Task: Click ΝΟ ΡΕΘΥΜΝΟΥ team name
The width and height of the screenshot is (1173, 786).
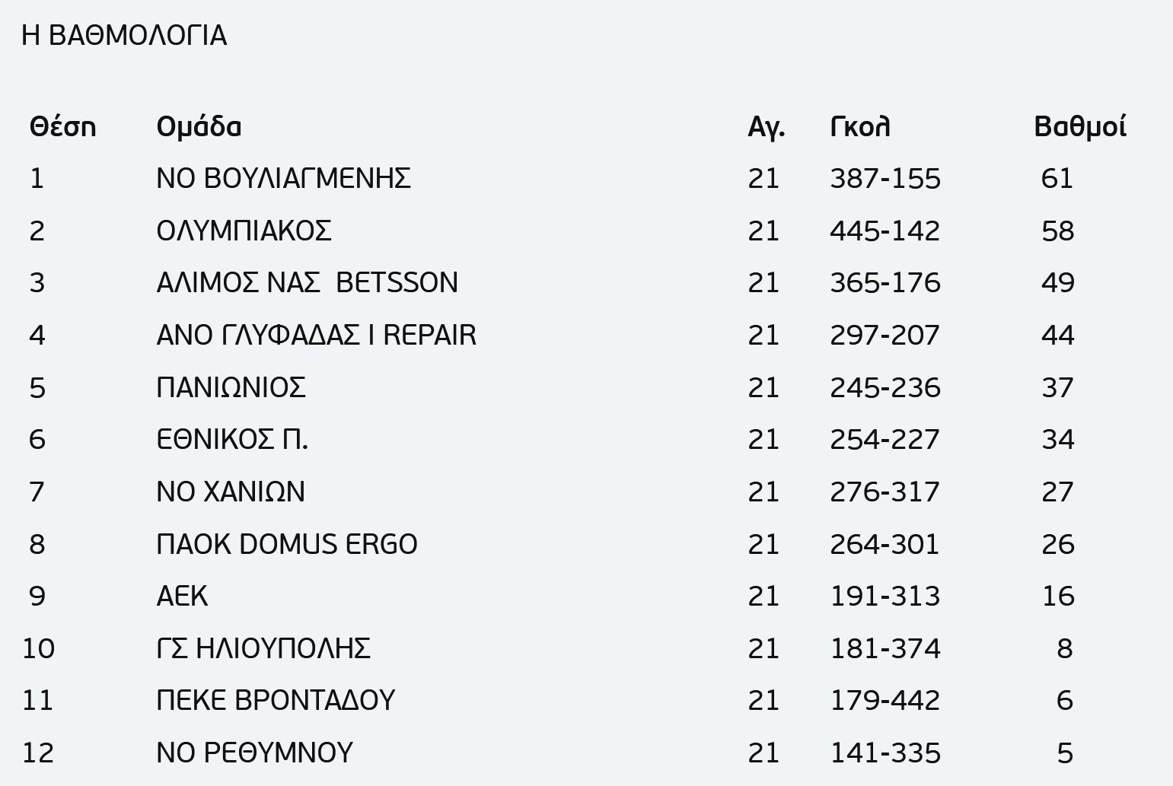Action: point(254,753)
